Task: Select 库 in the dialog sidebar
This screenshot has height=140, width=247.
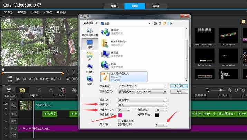Action: [90, 56]
